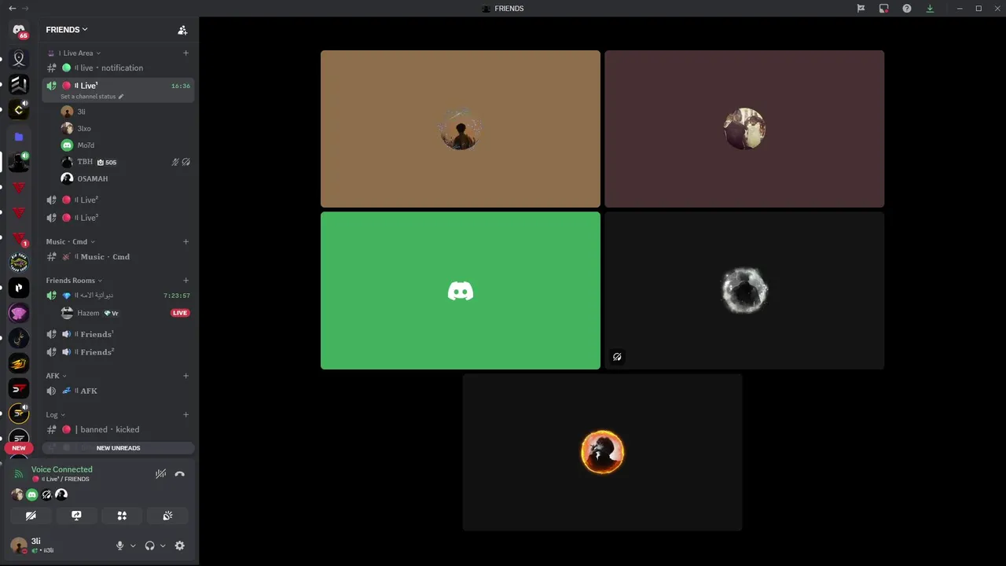This screenshot has height=566, width=1006.
Task: Open Music · Cmd text channel
Action: [x=118, y=257]
